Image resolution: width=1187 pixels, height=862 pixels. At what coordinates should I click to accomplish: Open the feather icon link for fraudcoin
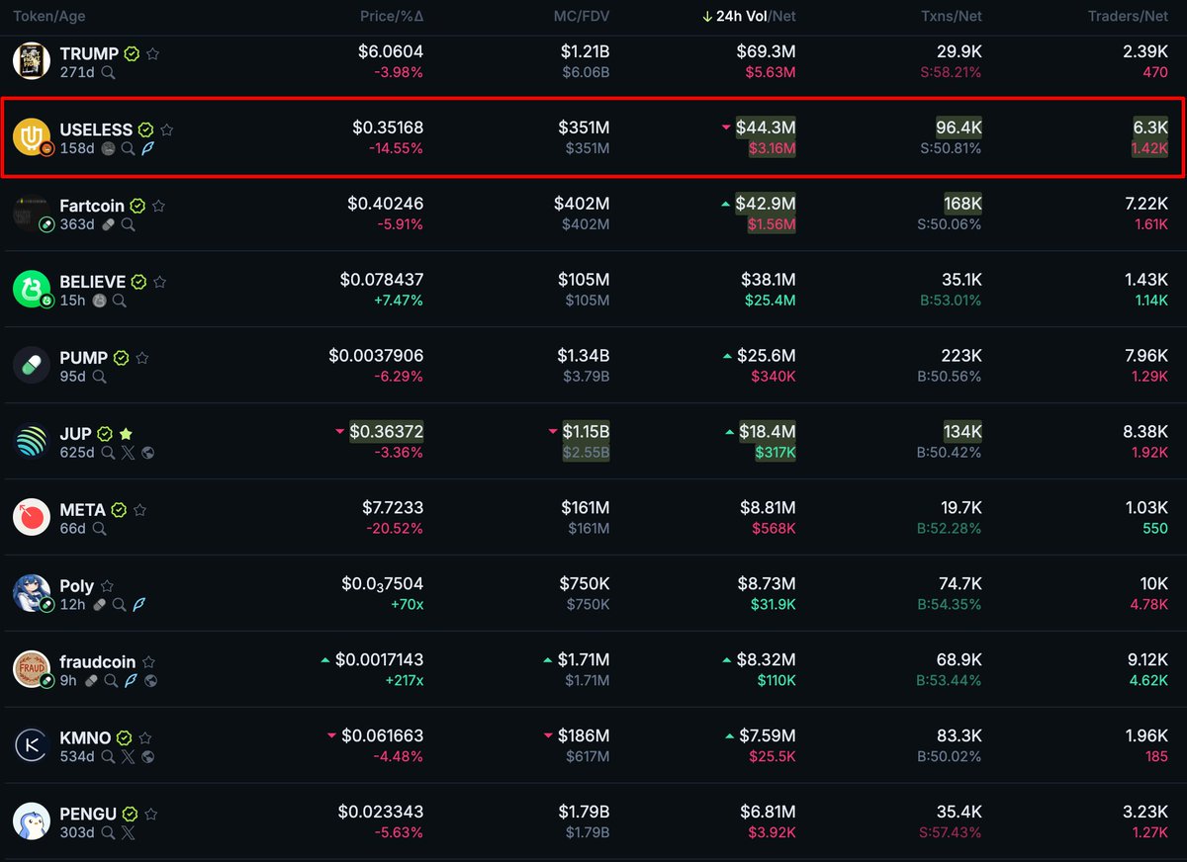click(x=130, y=681)
